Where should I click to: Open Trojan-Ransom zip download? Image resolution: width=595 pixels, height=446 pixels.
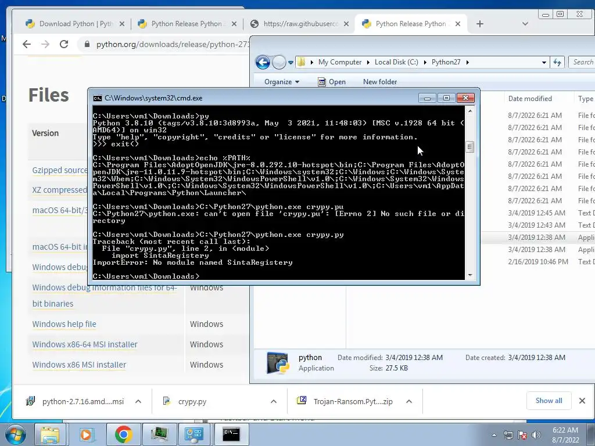[346, 401]
